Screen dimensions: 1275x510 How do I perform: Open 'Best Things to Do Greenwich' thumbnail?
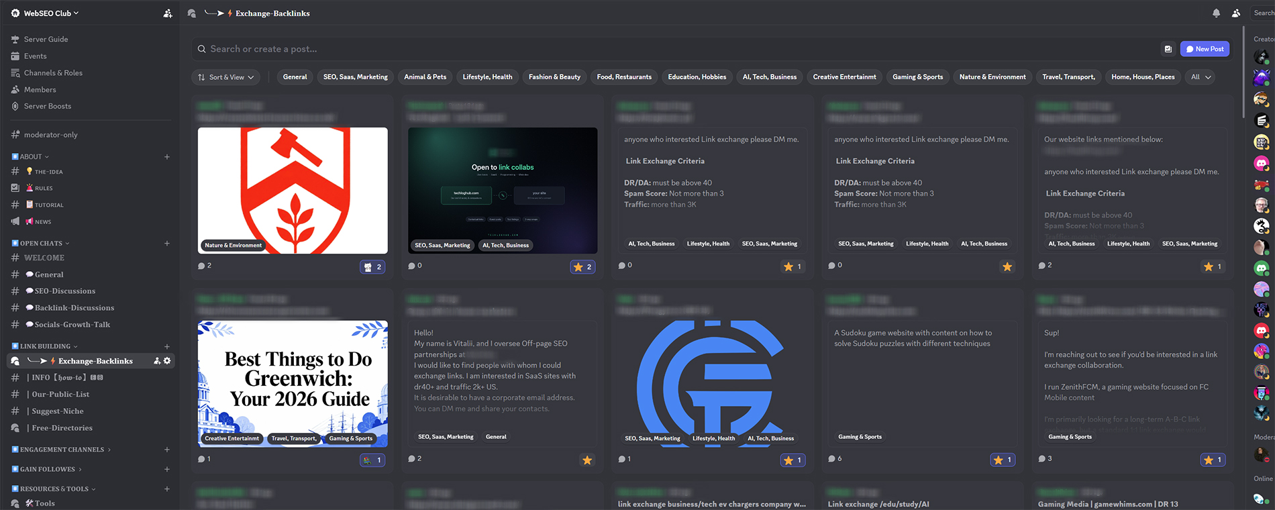click(293, 384)
